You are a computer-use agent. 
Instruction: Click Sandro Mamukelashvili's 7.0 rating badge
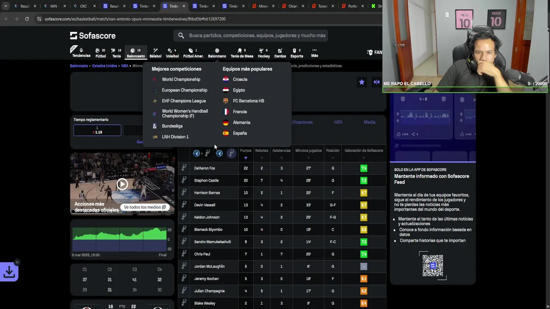click(x=364, y=242)
